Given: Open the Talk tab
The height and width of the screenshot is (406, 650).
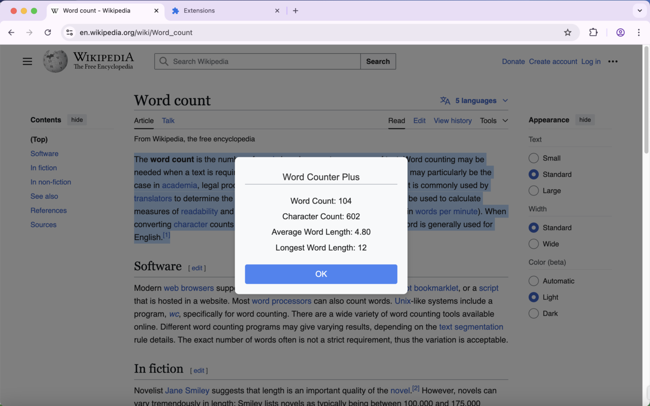Looking at the screenshot, I should point(168,121).
